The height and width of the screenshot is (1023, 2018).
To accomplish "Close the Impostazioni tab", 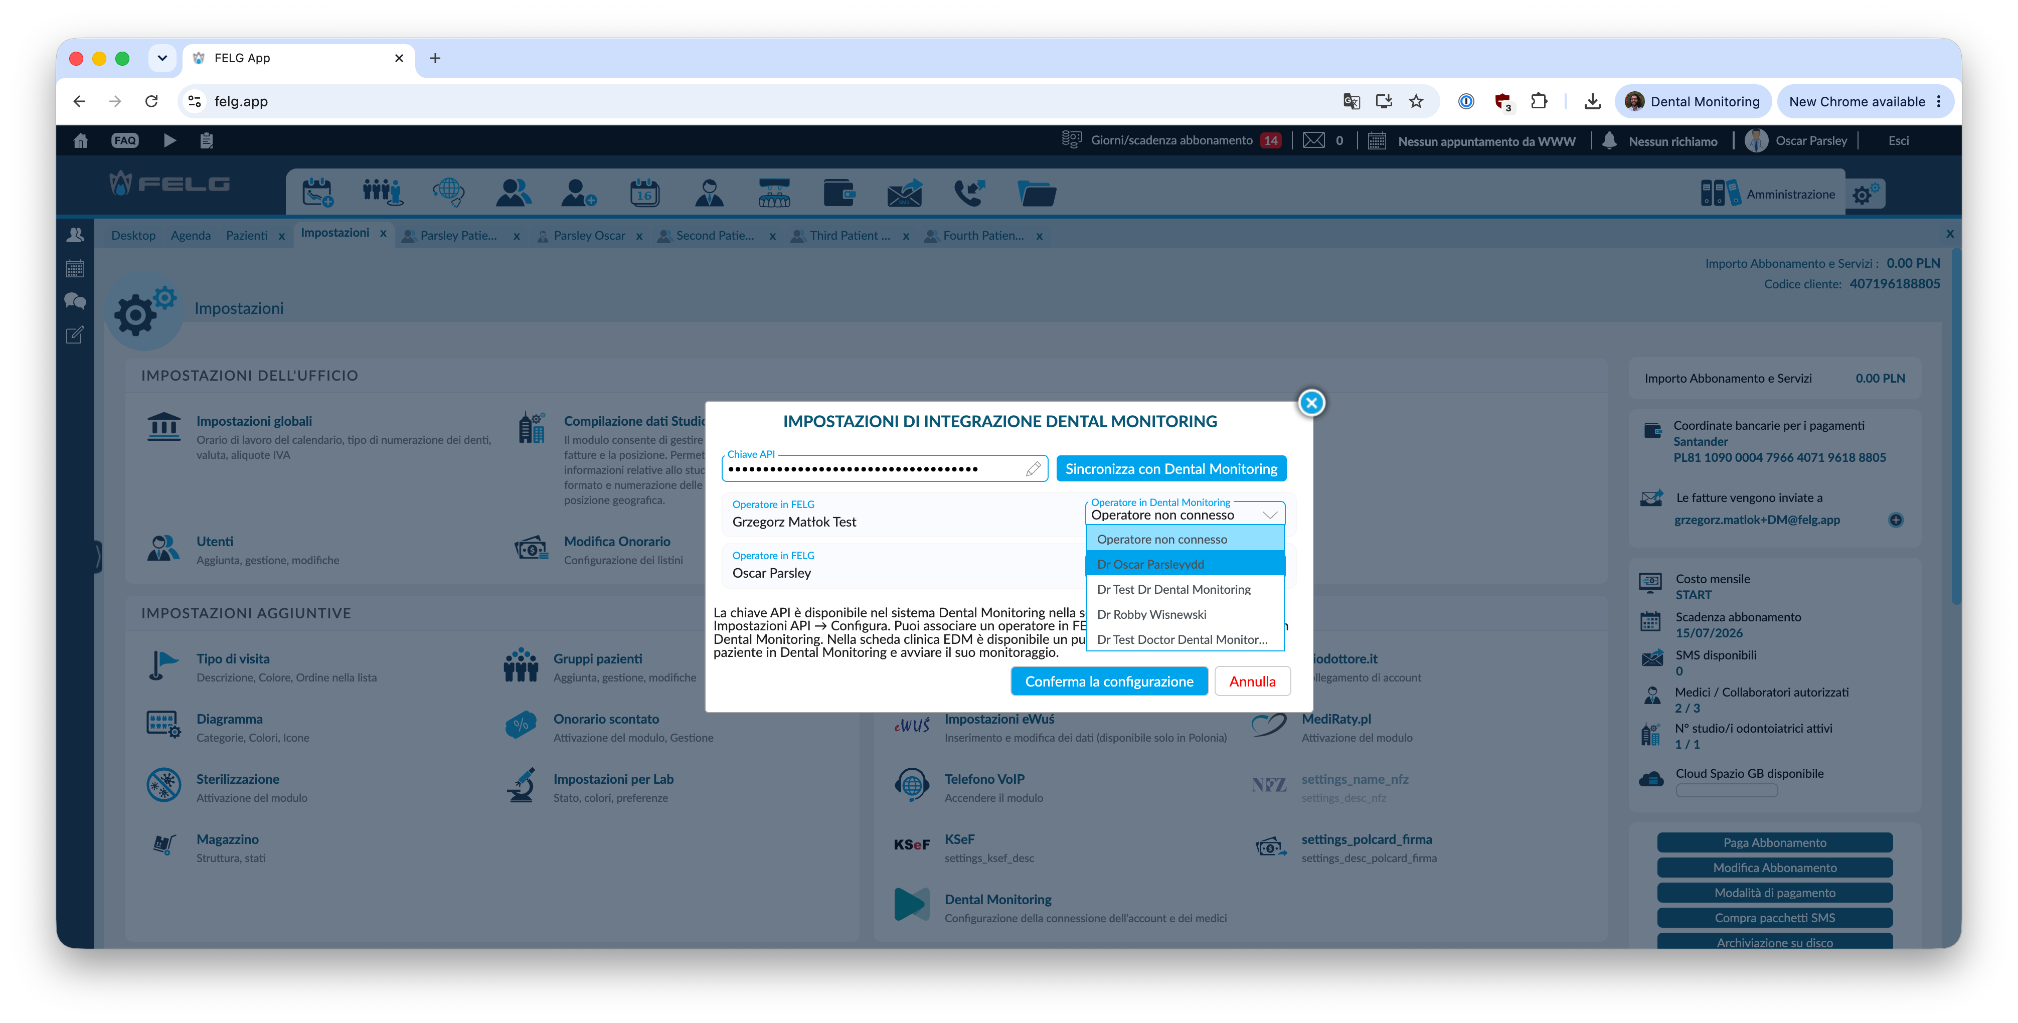I will (x=383, y=233).
